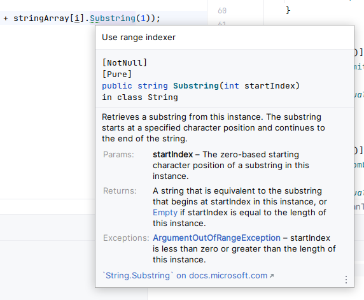The width and height of the screenshot is (364, 300).
Task: Click the ArgumentOutOfRangeException link
Action: pos(216,238)
